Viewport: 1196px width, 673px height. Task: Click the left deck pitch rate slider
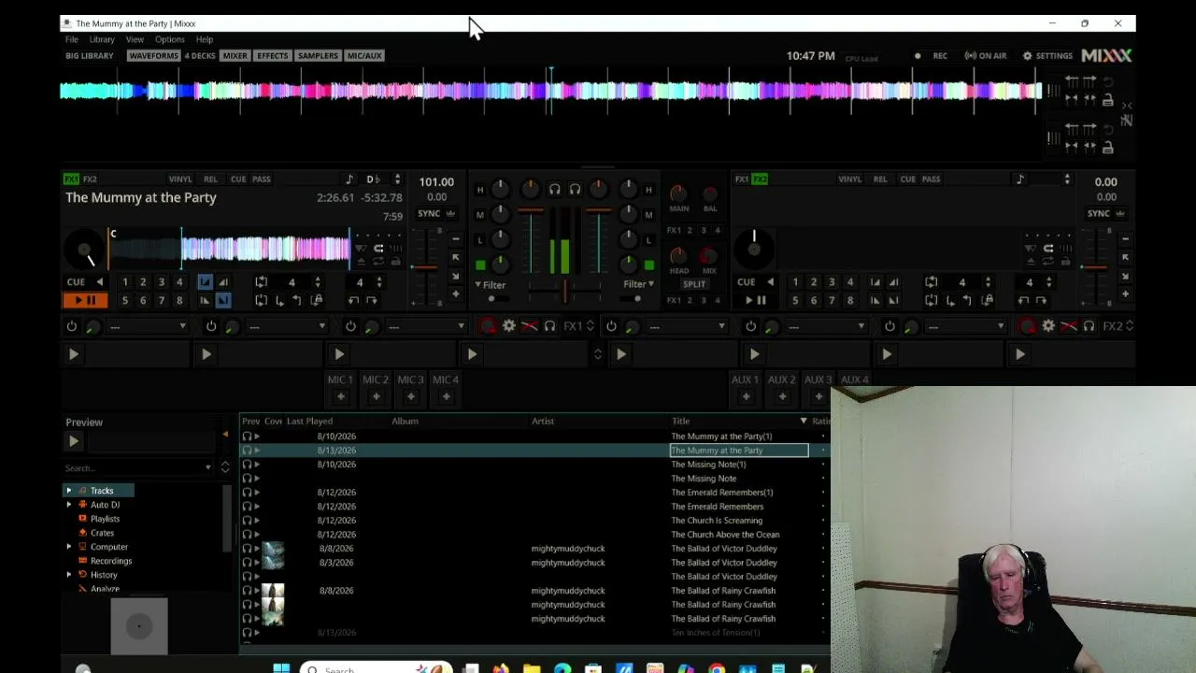click(x=424, y=267)
